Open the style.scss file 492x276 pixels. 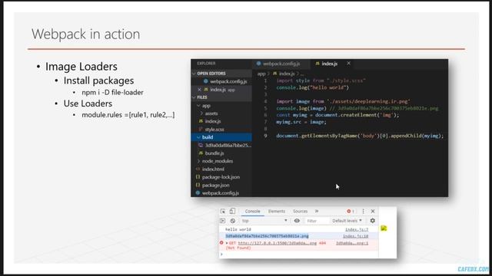214,130
